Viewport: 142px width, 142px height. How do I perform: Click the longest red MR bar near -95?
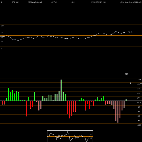118,112
